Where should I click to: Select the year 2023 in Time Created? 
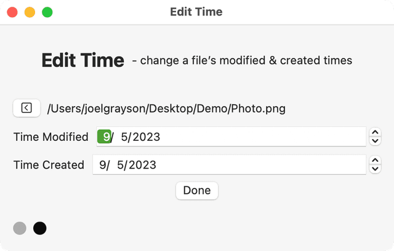pyautogui.click(x=141, y=165)
